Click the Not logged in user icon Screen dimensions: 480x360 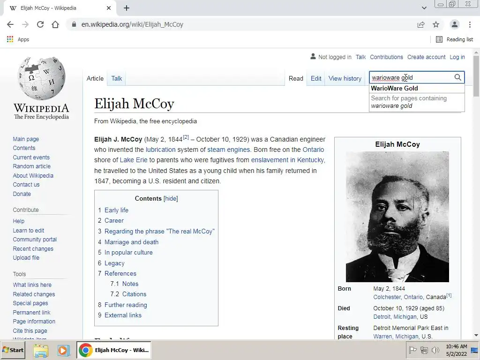pyautogui.click(x=313, y=57)
